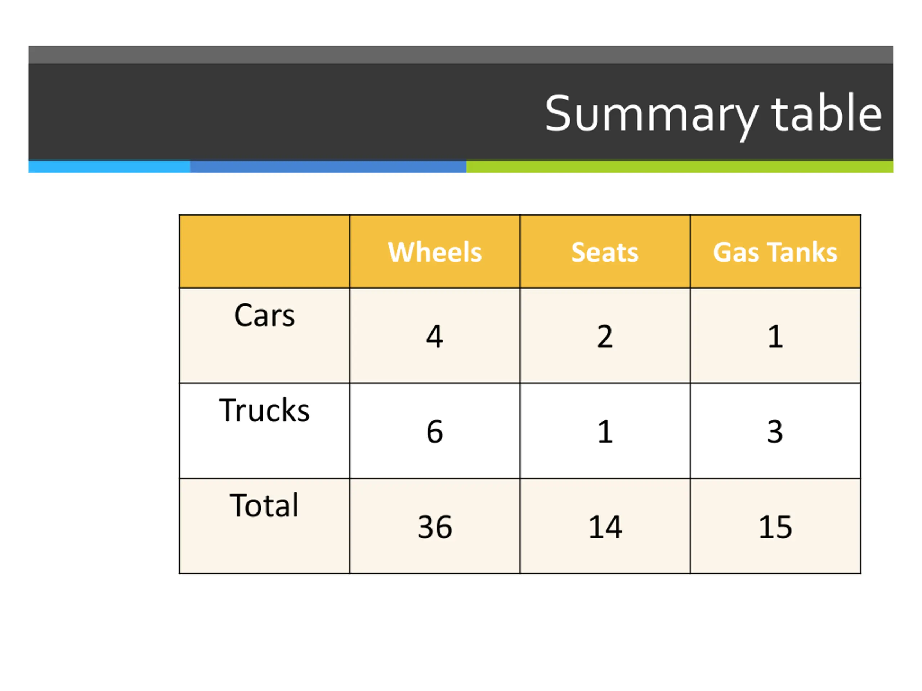Select the Cars gas tanks cell showing 1
This screenshot has width=922, height=691.
pos(775,336)
